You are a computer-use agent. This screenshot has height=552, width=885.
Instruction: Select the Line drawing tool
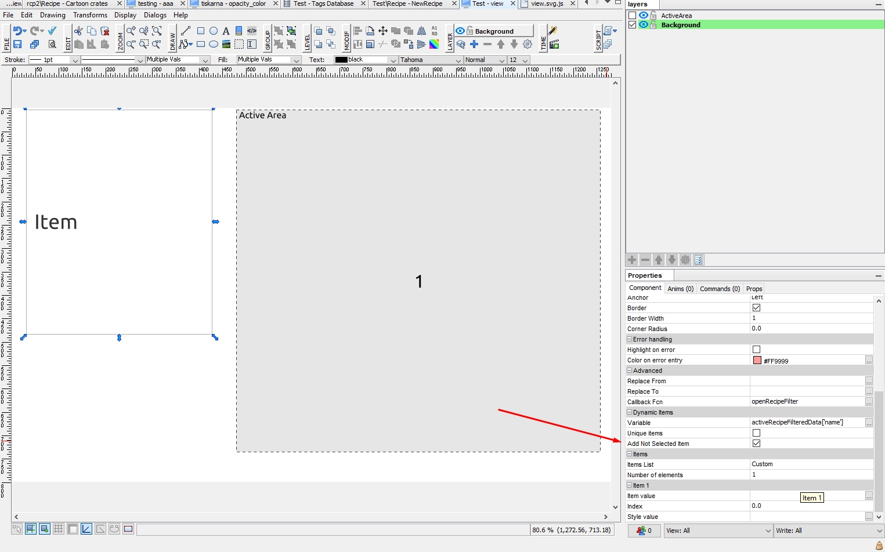pos(186,31)
